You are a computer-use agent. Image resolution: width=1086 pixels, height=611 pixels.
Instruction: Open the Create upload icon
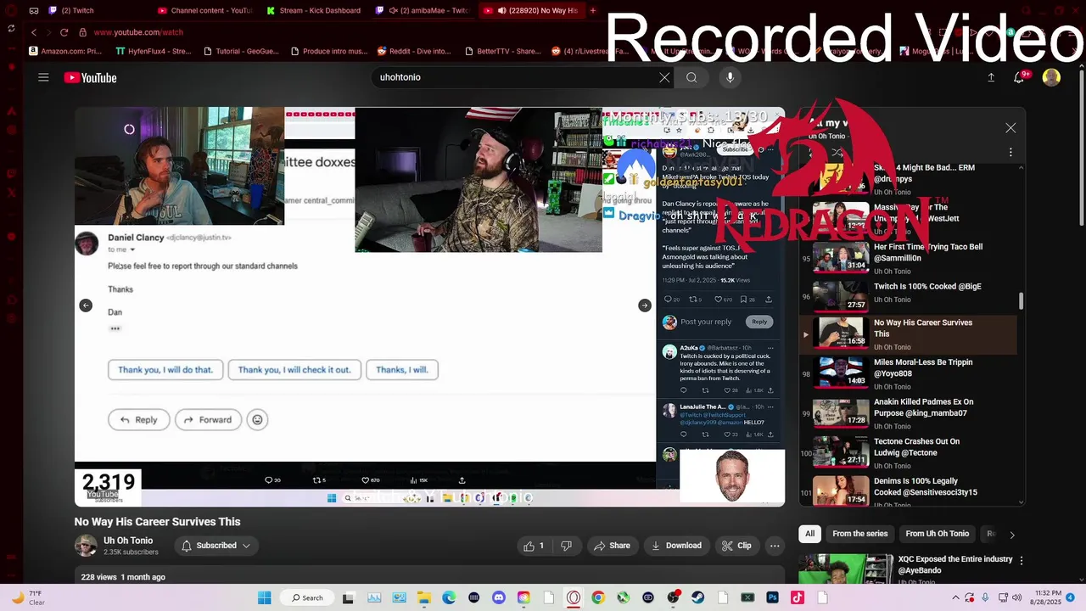click(x=991, y=77)
